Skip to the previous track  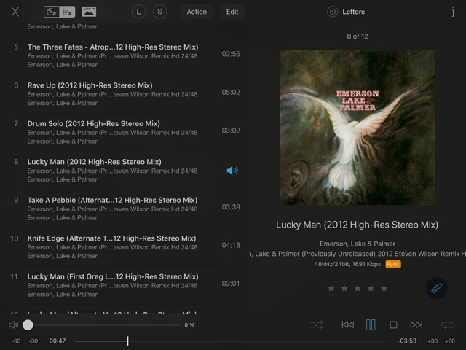coord(348,324)
